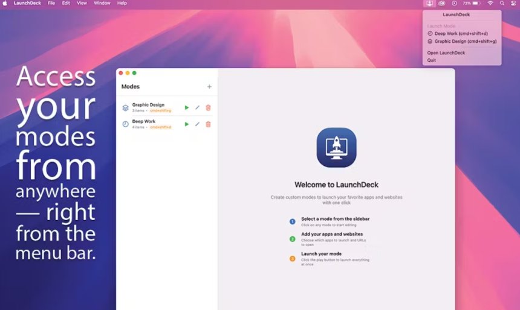Click the Modes sidebar heading
520x310 pixels.
click(131, 87)
